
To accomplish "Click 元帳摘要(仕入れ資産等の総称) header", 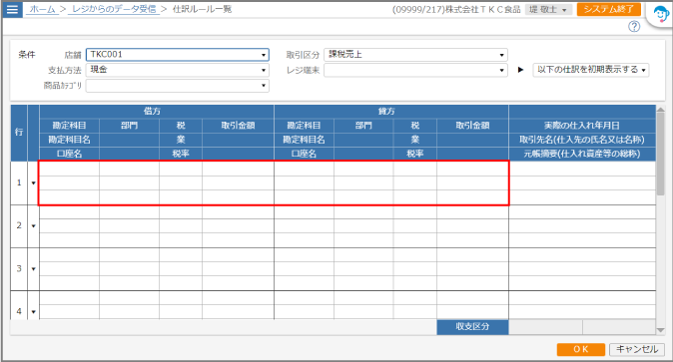I will (x=582, y=154).
